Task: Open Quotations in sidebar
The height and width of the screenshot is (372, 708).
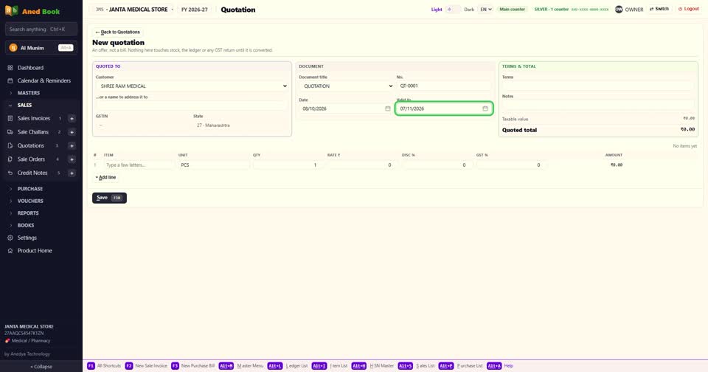Action: [x=31, y=145]
